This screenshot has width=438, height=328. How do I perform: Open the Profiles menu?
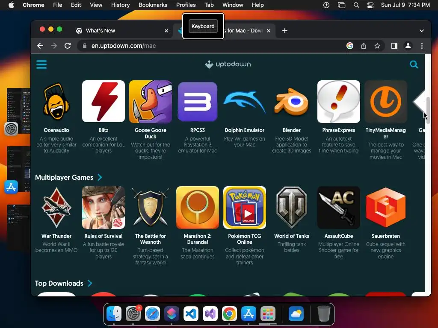point(186,5)
